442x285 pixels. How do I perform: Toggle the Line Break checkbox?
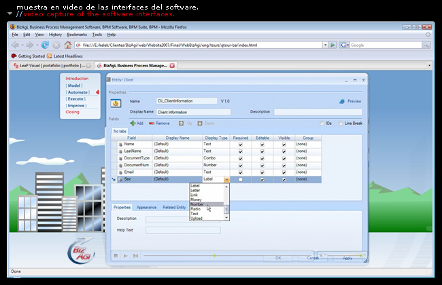tap(339, 123)
